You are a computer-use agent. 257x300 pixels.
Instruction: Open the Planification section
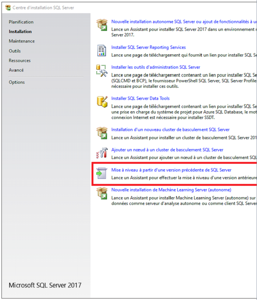21,22
